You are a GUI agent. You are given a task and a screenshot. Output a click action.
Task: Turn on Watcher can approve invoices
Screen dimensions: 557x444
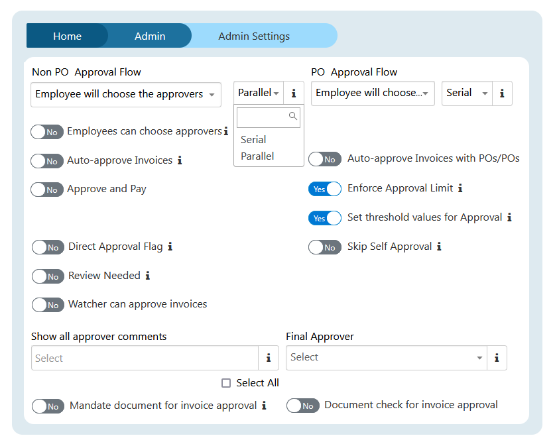47,305
